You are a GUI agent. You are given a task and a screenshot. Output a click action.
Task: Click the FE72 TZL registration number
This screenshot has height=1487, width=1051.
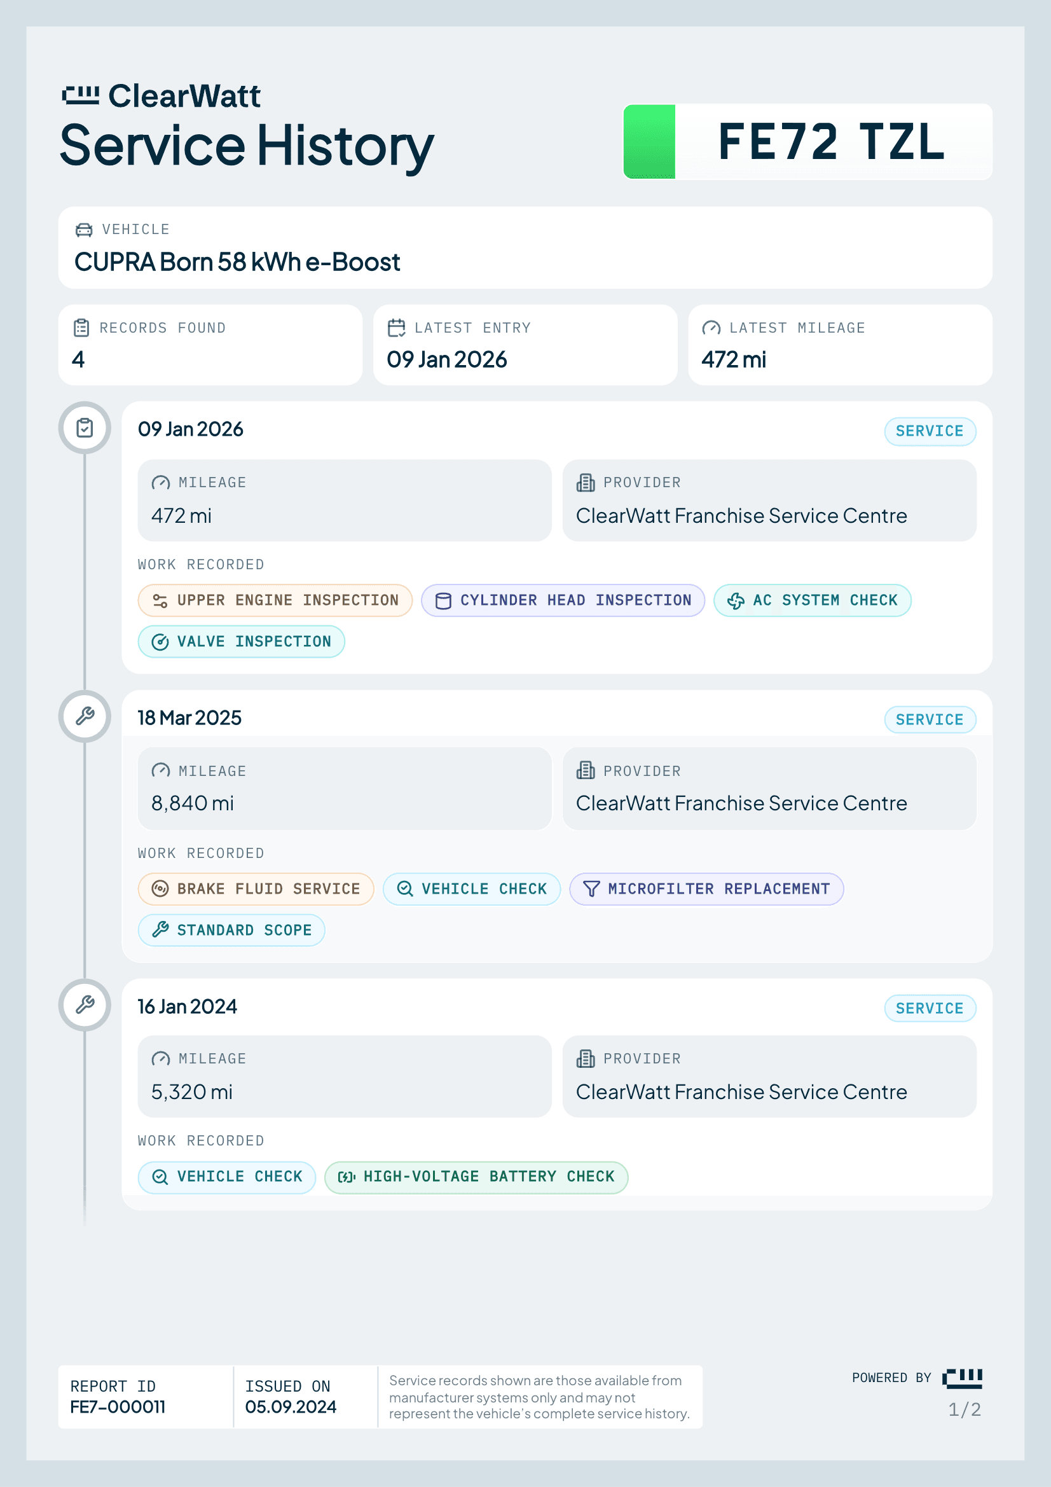point(832,142)
